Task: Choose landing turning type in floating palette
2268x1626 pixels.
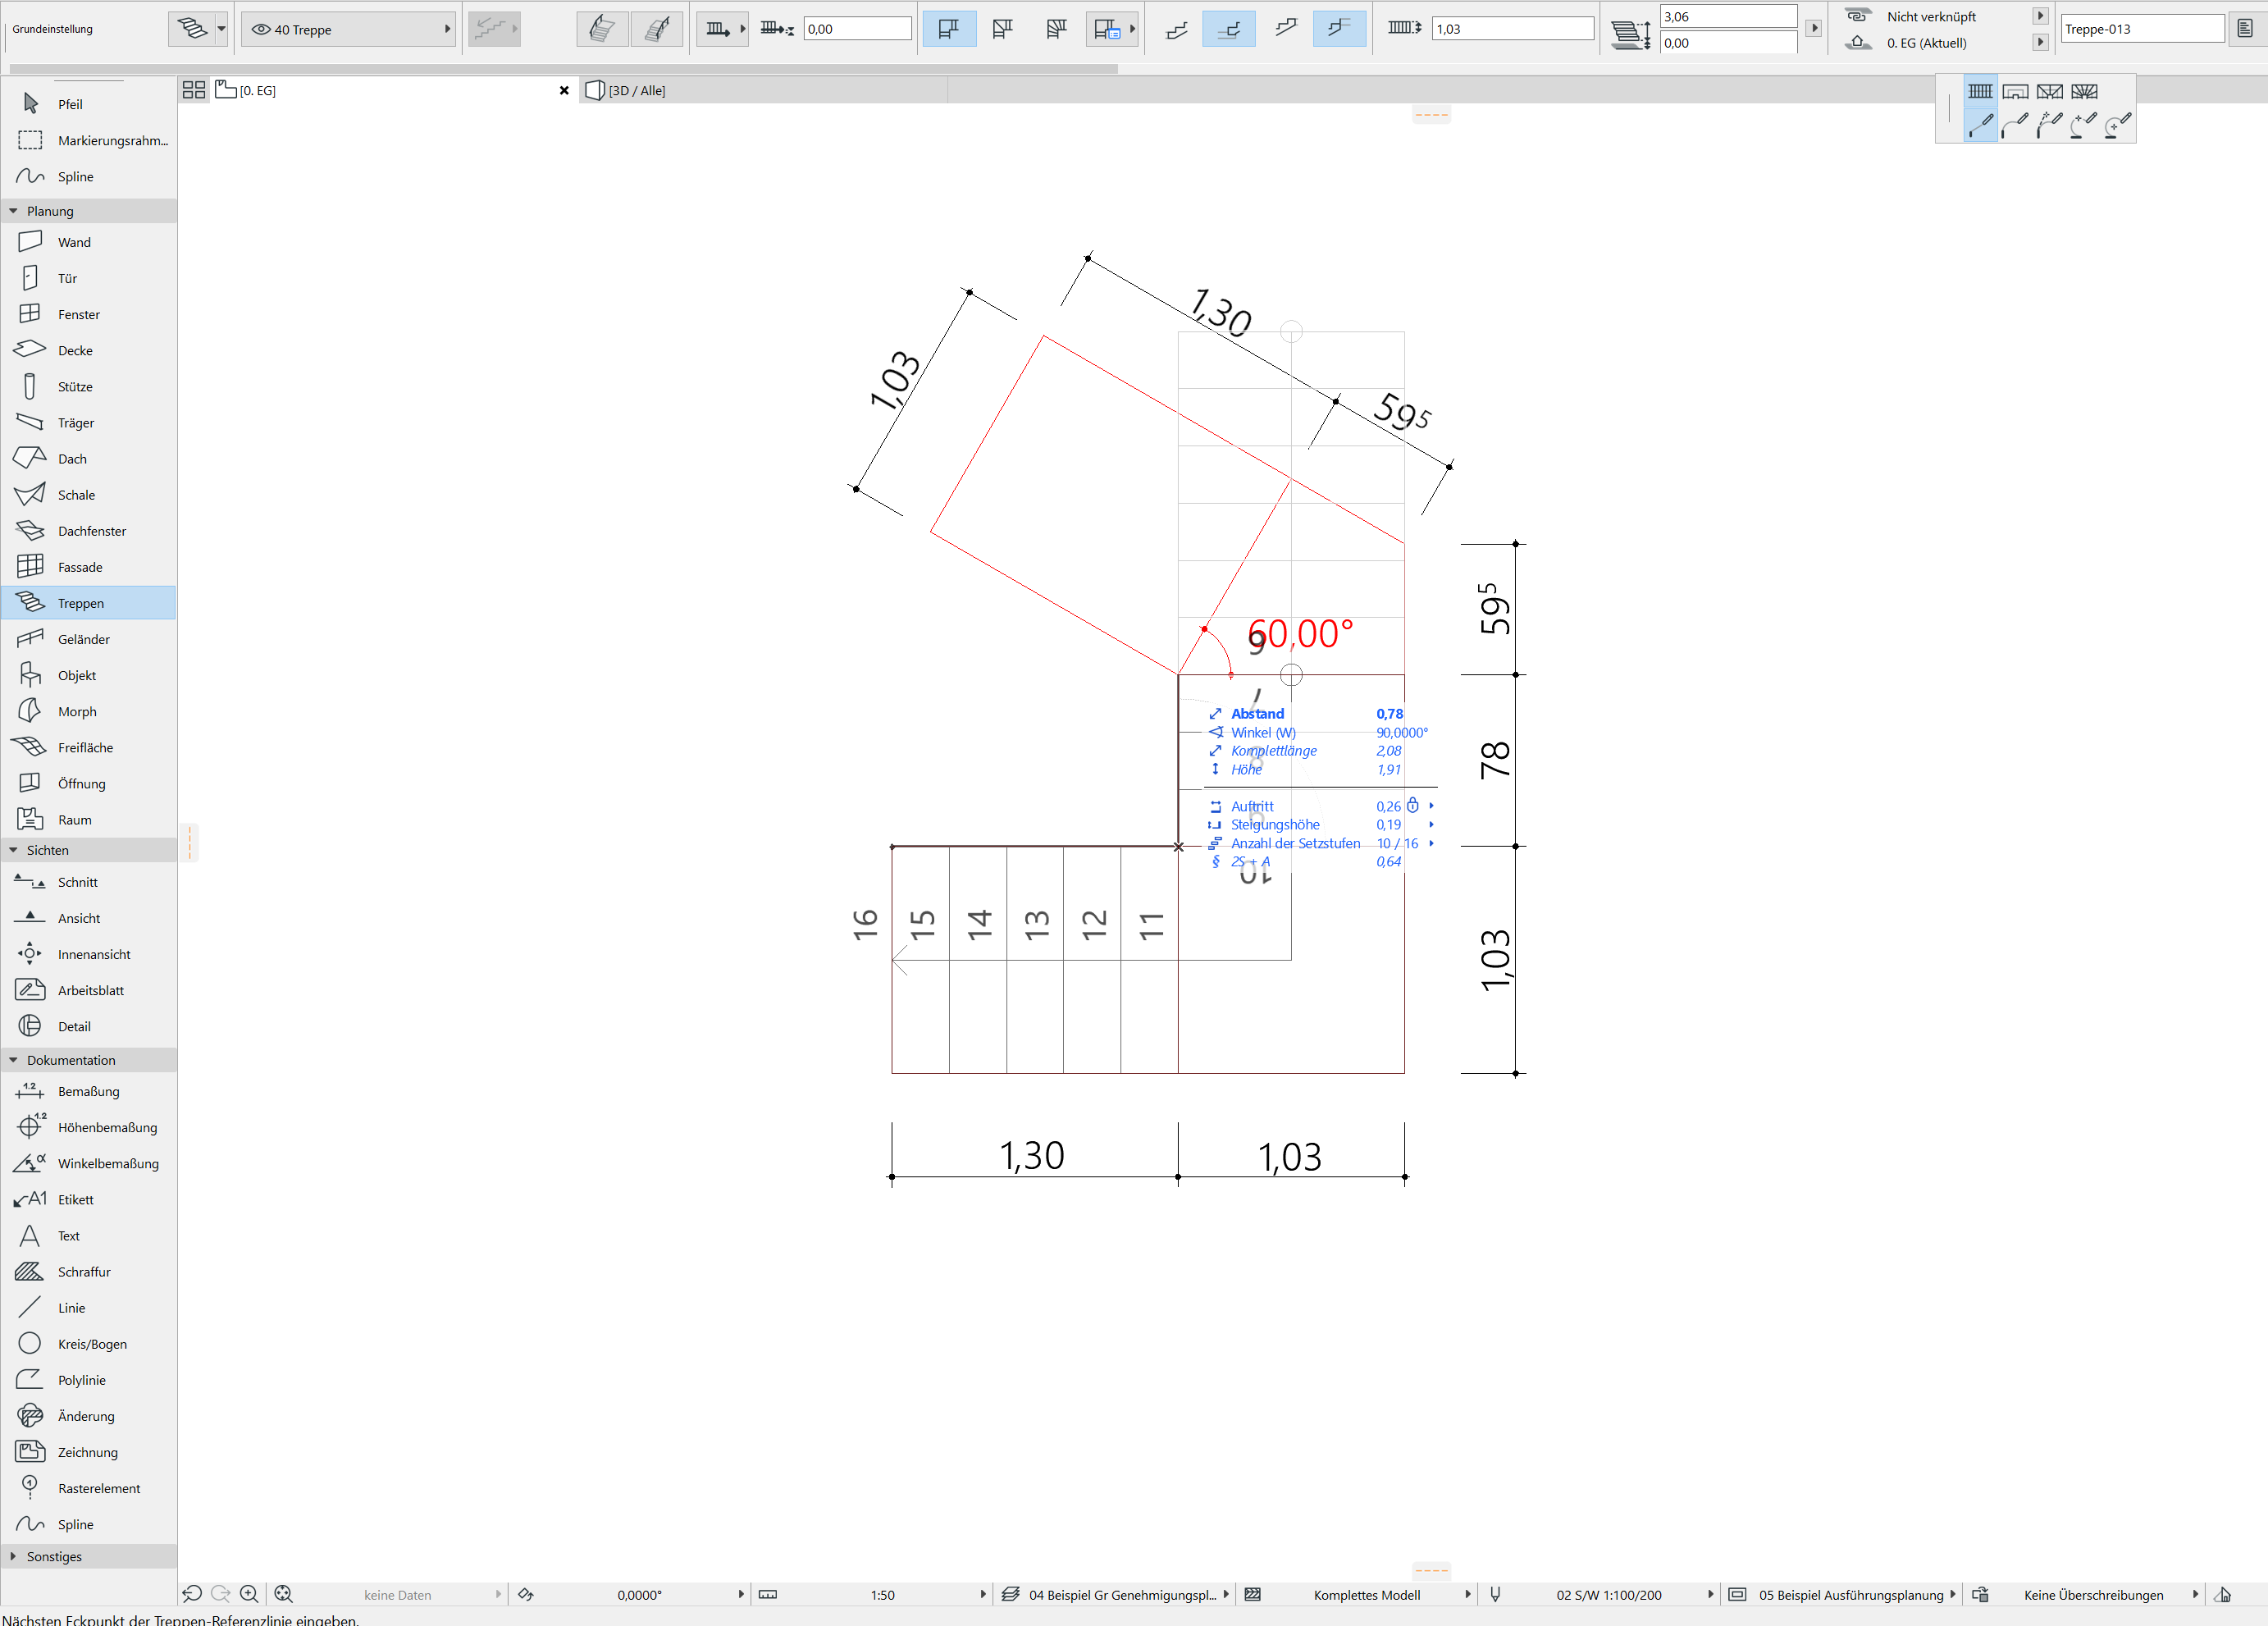Action: 2015,92
